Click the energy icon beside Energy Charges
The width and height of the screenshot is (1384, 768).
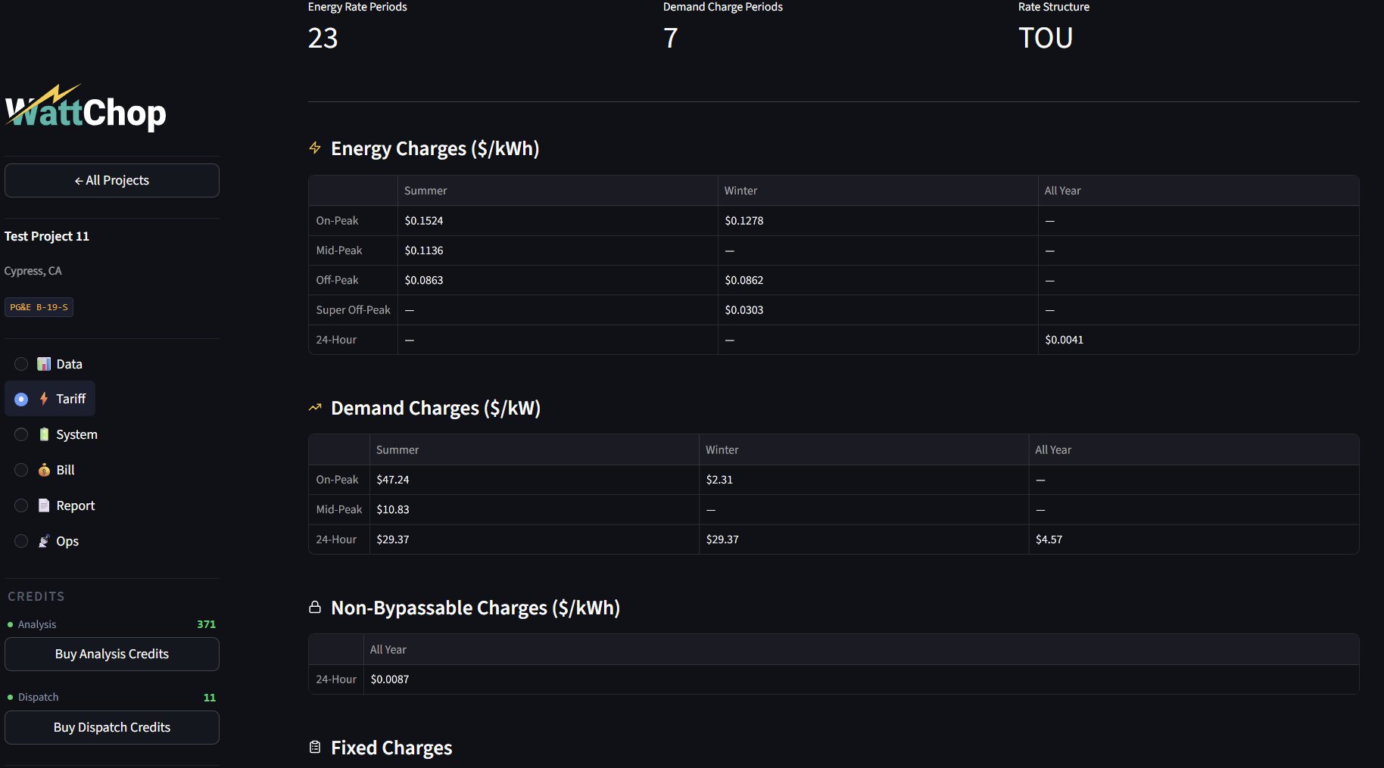pyautogui.click(x=315, y=148)
